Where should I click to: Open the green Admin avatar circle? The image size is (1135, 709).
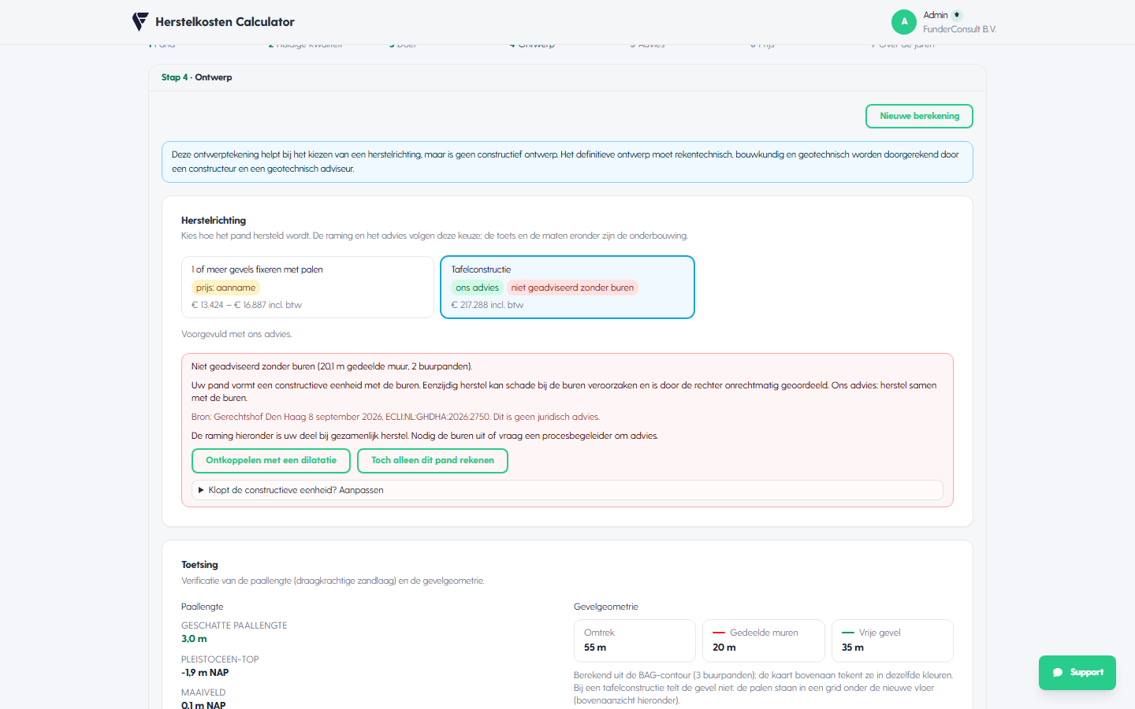[x=904, y=22]
